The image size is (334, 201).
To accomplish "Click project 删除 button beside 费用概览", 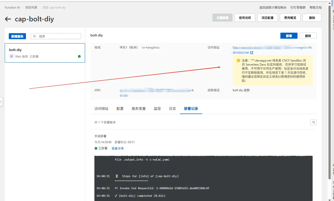I will point(312,18).
